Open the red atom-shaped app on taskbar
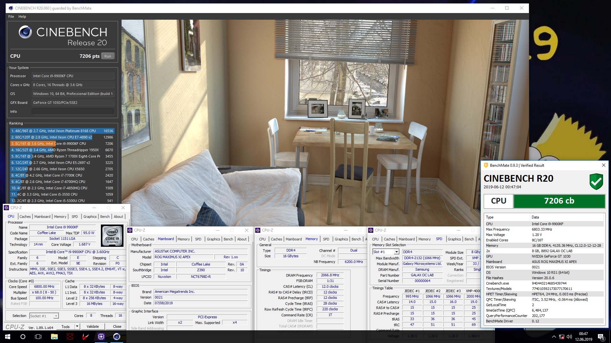This screenshot has height=343, width=611. [70, 337]
